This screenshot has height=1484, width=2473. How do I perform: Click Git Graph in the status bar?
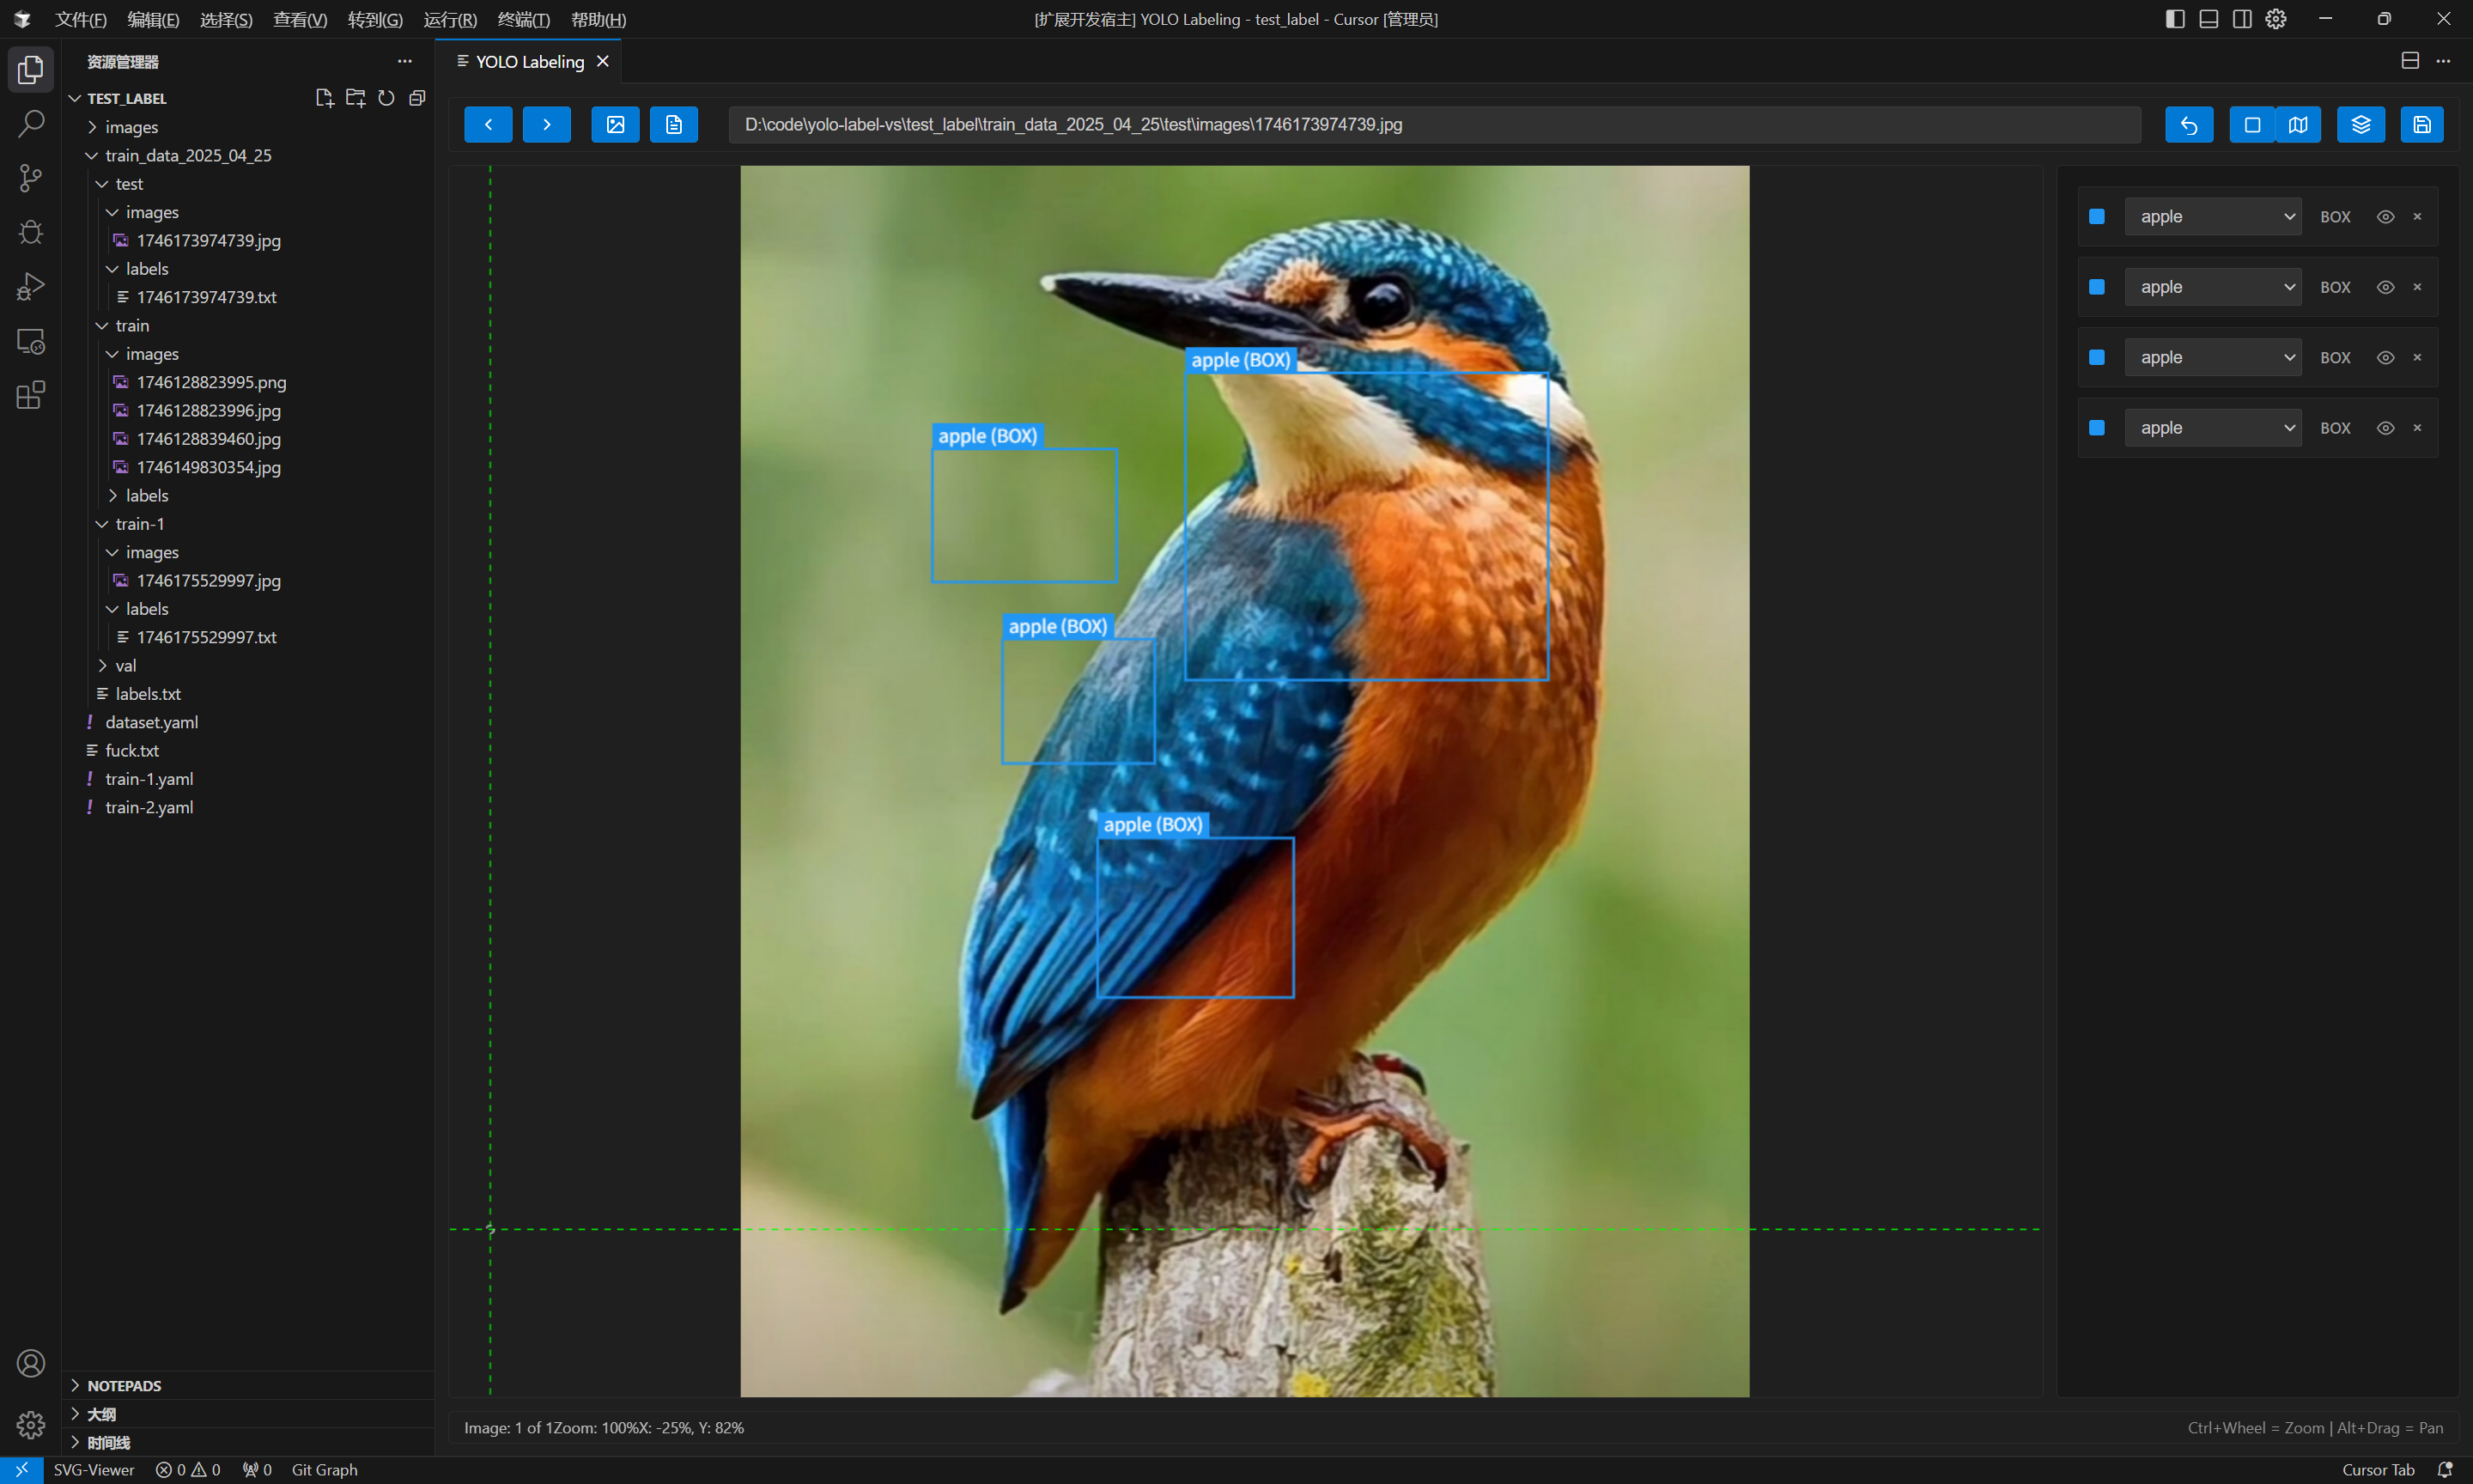(x=324, y=1469)
